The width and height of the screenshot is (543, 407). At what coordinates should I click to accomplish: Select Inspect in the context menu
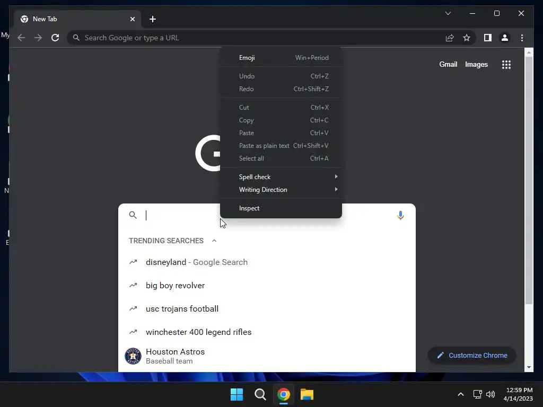click(x=281, y=208)
